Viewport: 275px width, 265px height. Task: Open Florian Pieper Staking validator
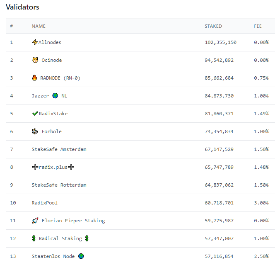click(73, 221)
